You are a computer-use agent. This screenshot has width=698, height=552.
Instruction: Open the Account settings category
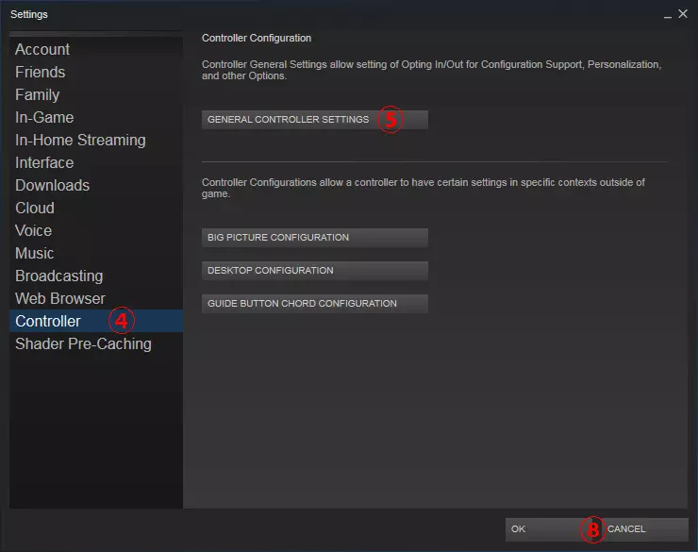(x=96, y=49)
